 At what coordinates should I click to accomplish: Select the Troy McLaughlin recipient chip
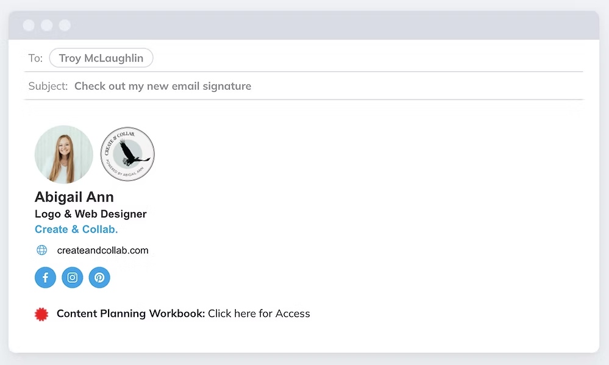101,58
